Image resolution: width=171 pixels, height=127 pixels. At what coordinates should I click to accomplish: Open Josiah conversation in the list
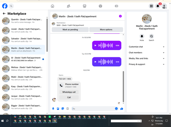tap(23, 30)
